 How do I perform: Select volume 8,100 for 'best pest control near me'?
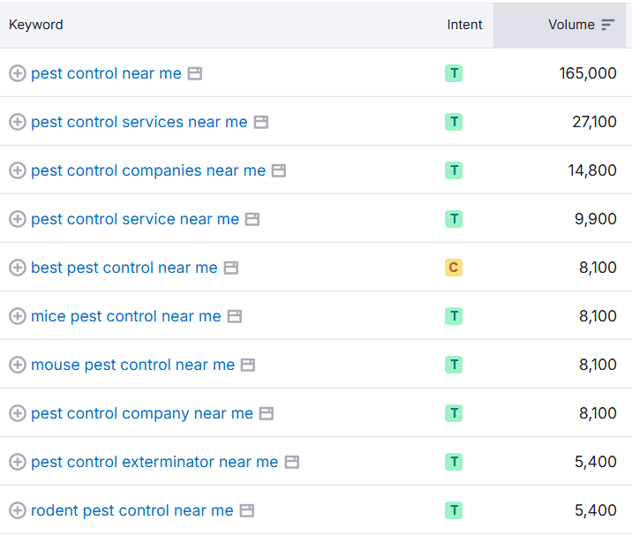pyautogui.click(x=598, y=268)
